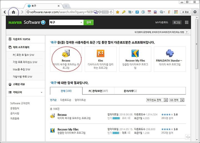This screenshot has width=200, height=143.
Task: Open the 라이선스 전체 dropdown
Action: pyautogui.click(x=157, y=100)
